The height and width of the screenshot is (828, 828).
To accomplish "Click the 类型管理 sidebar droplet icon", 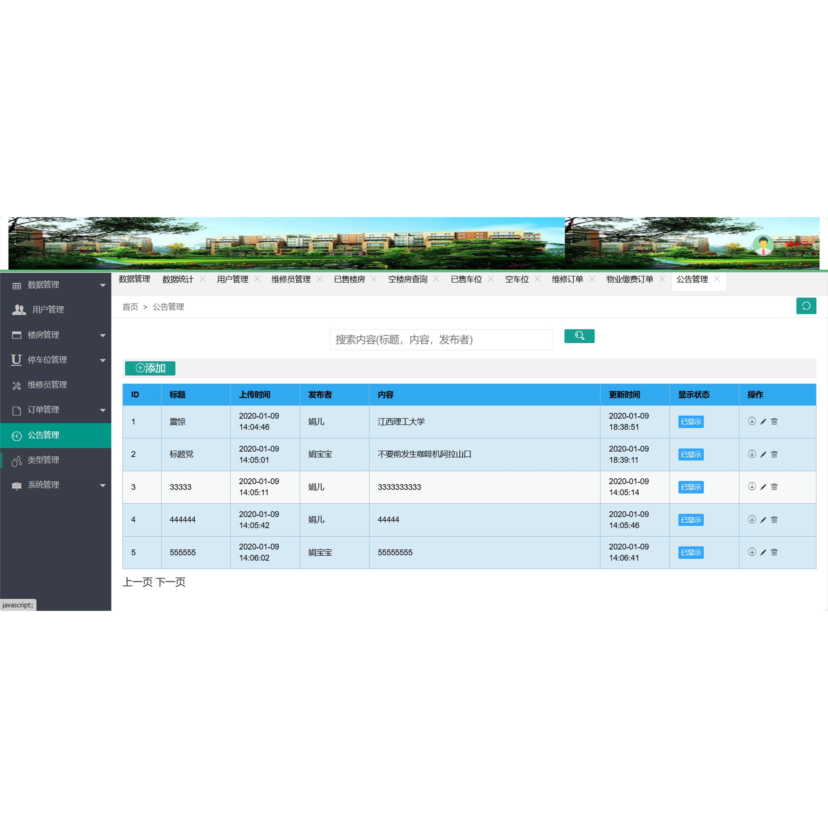I will (x=17, y=461).
